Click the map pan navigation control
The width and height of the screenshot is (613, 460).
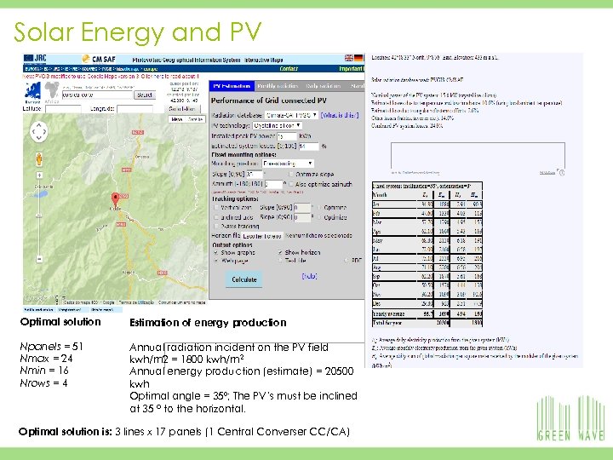(x=38, y=131)
